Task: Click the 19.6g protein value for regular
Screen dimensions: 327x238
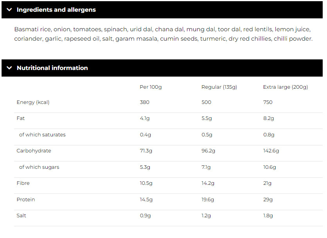Action: [x=208, y=200]
